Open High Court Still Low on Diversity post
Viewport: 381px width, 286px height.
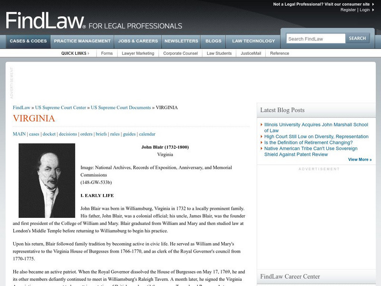[x=316, y=136]
